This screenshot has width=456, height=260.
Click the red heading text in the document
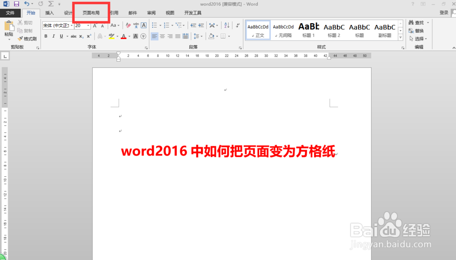point(228,151)
